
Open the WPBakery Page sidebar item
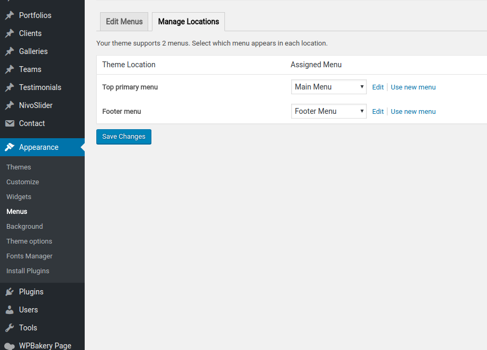click(x=45, y=345)
